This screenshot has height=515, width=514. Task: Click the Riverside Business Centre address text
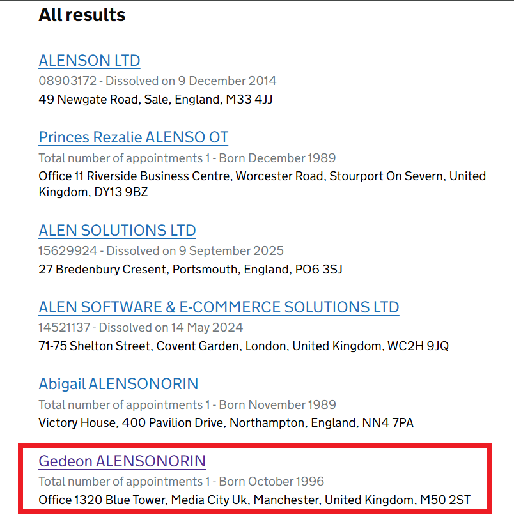pos(262,184)
